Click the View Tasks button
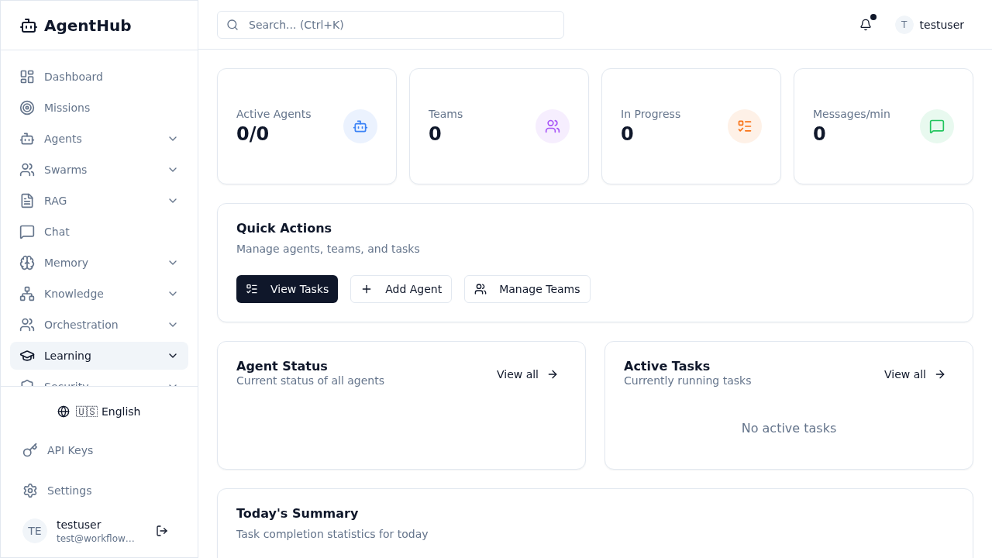992x558 pixels. click(x=287, y=289)
